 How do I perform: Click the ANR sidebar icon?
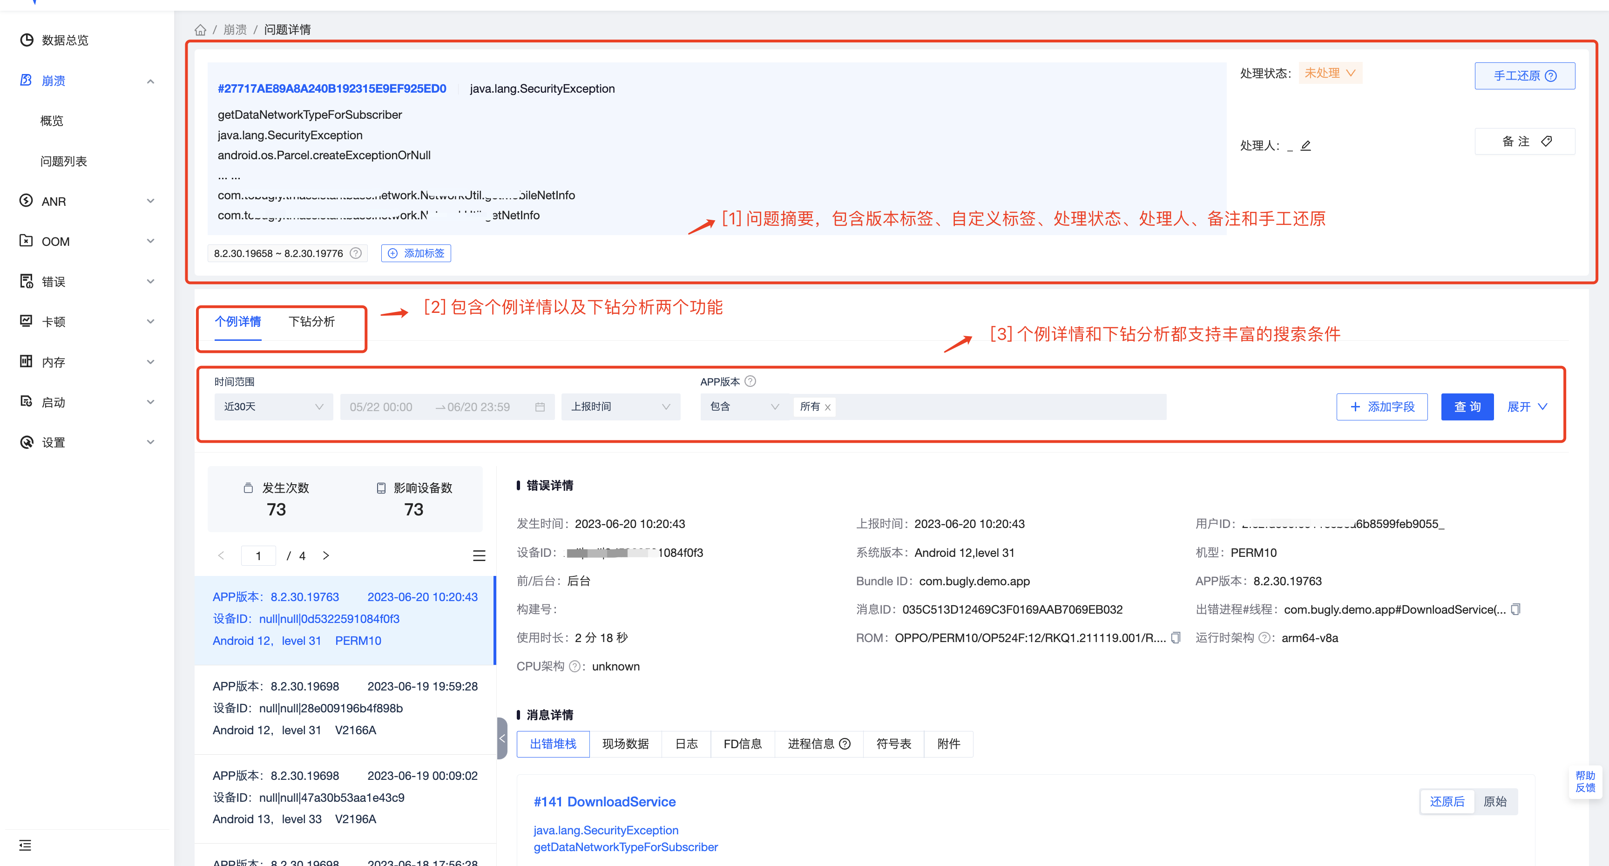(26, 201)
